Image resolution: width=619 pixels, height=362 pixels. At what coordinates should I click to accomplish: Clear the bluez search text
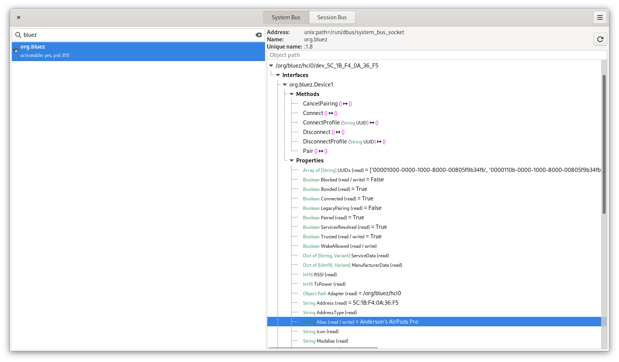[x=259, y=35]
